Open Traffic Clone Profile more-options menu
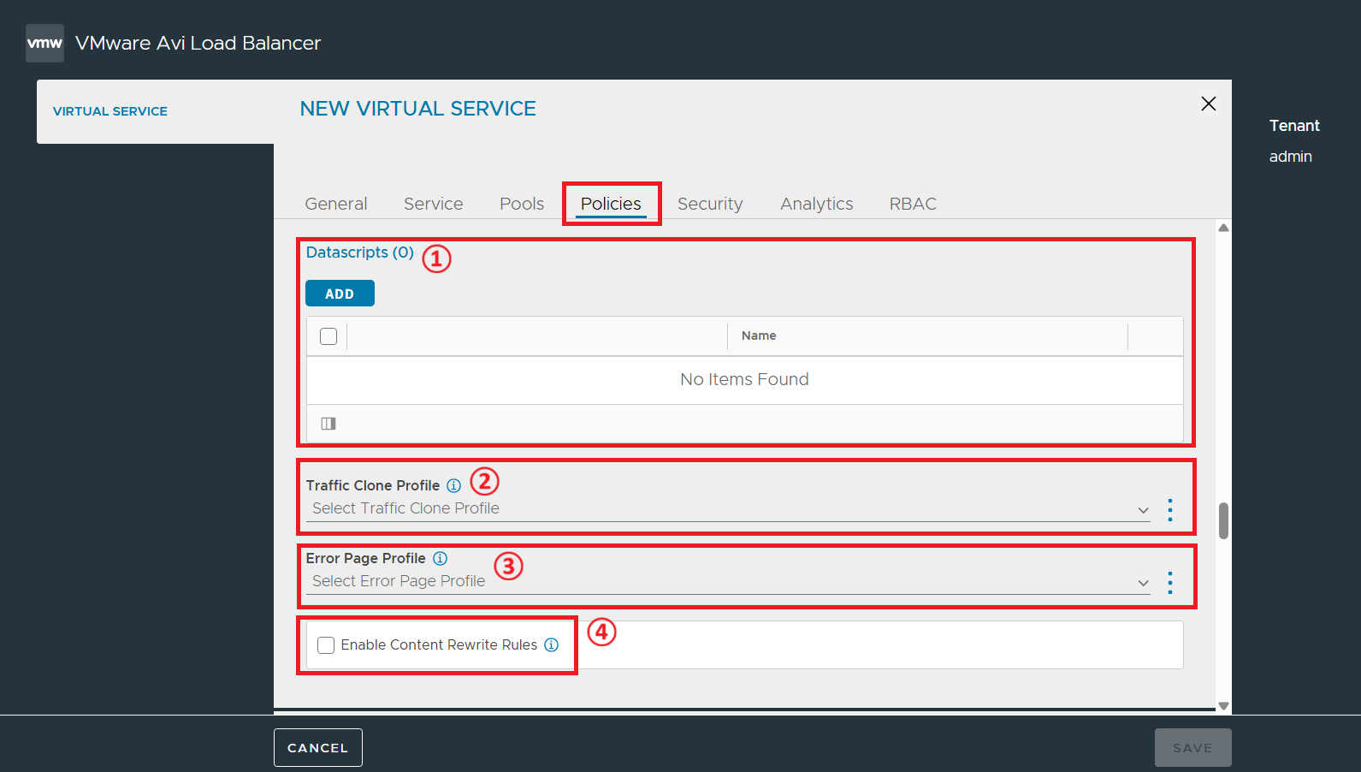 [1170, 510]
